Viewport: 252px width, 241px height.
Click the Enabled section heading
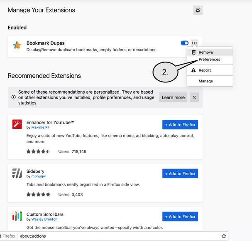pos(17,27)
